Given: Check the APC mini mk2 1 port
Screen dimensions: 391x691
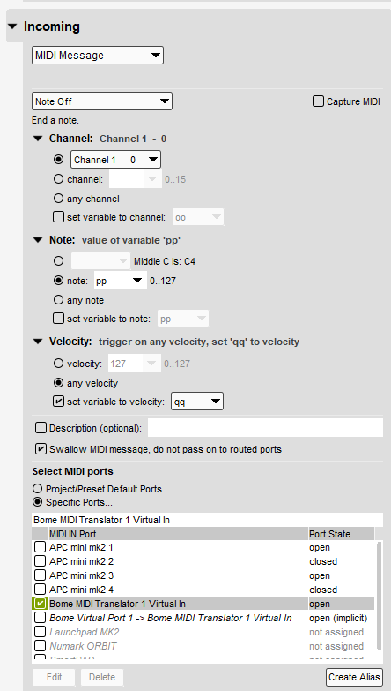Looking at the screenshot, I should 40,547.
